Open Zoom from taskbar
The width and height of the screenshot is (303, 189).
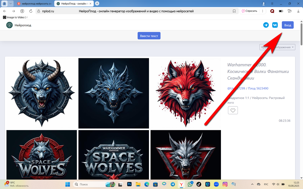click(x=216, y=184)
